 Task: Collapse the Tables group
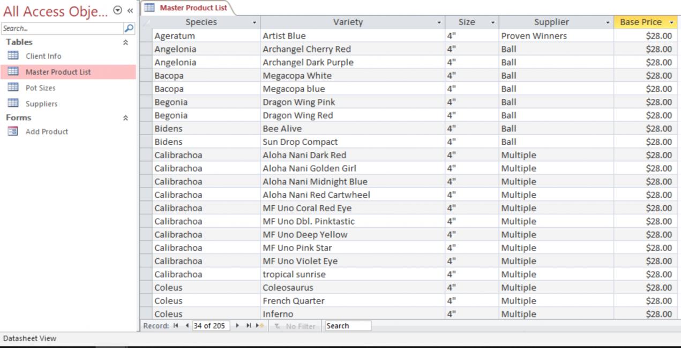[x=125, y=42]
